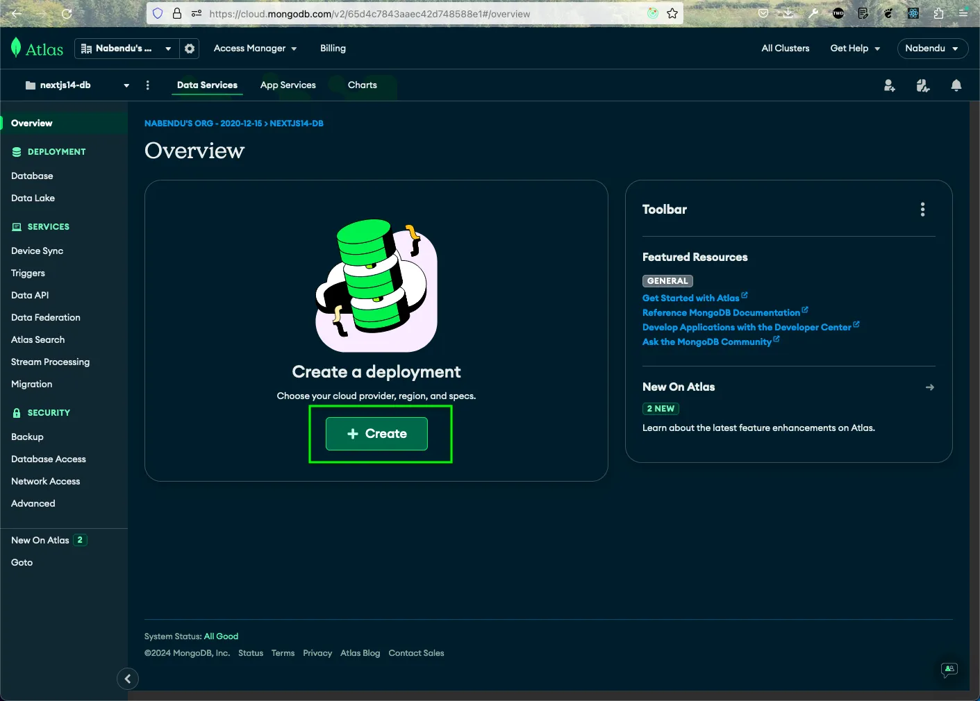Select Overview in the sidebar
The image size is (980, 701).
(x=64, y=124)
